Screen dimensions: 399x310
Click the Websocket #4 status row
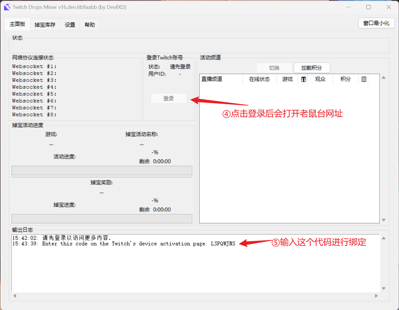tap(34, 87)
